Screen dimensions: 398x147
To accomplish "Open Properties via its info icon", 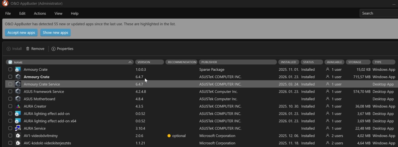I will (53, 49).
